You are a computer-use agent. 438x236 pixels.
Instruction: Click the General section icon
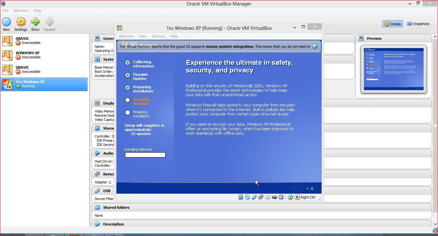[97, 38]
